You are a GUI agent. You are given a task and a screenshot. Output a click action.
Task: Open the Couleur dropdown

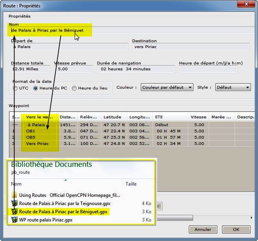[x=167, y=87]
